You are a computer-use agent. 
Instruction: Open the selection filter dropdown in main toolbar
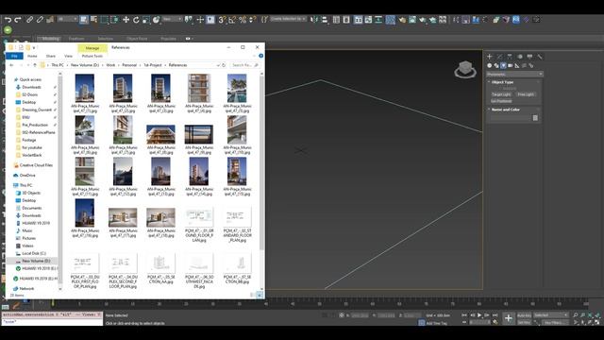[67, 19]
